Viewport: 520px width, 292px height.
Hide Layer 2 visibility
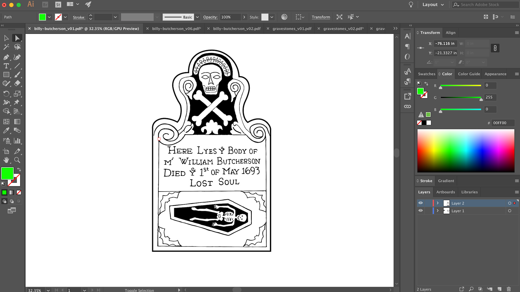point(421,203)
